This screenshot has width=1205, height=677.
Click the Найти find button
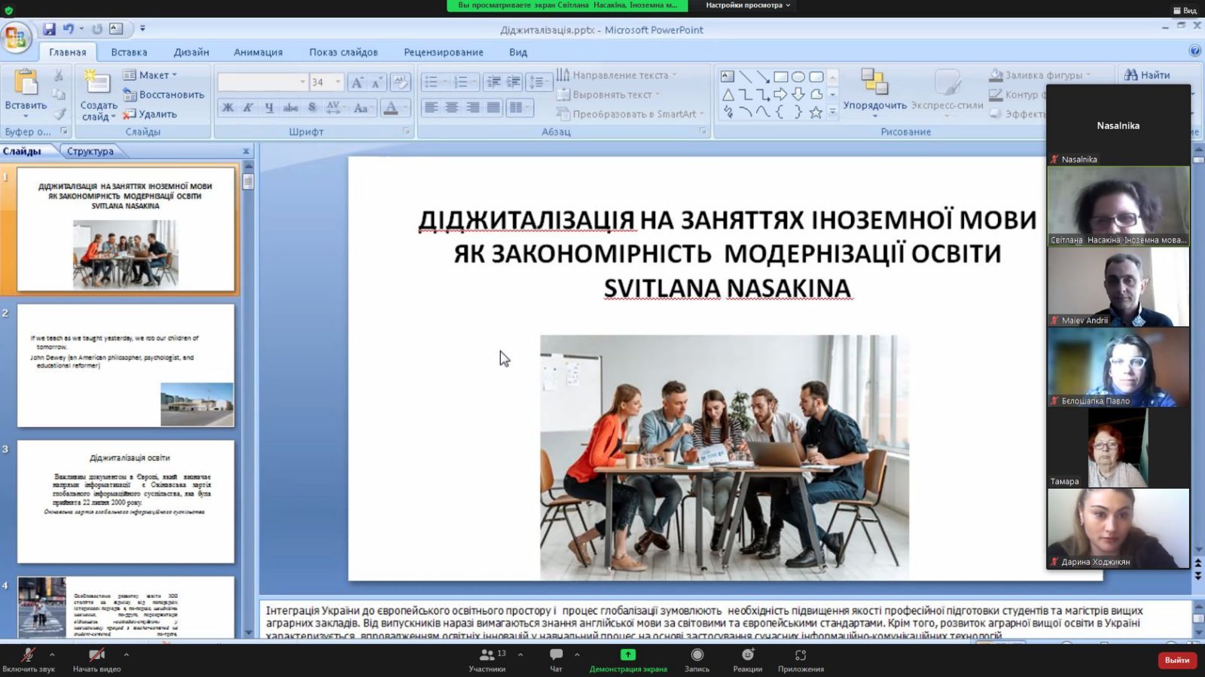tap(1147, 75)
